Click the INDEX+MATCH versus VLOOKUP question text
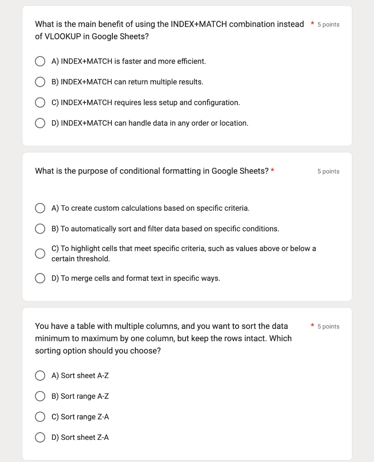This screenshot has width=374, height=462. pos(170,30)
